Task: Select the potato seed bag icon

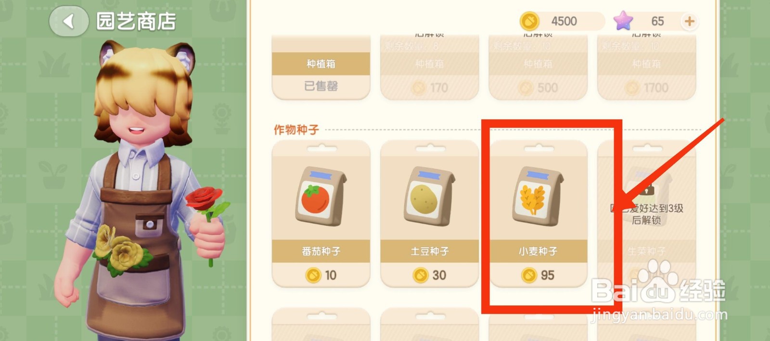Action: pos(430,196)
